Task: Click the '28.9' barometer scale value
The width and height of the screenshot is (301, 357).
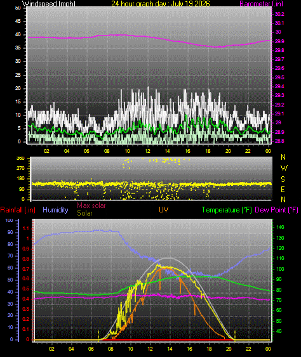Action: (279, 132)
